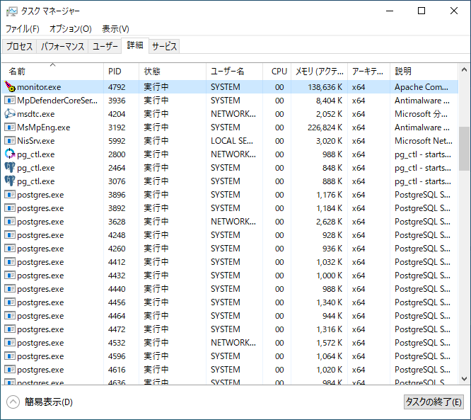Image resolution: width=471 pixels, height=420 pixels.
Task: Click icon of postgres.exe PID 4432
Action: pyautogui.click(x=10, y=276)
